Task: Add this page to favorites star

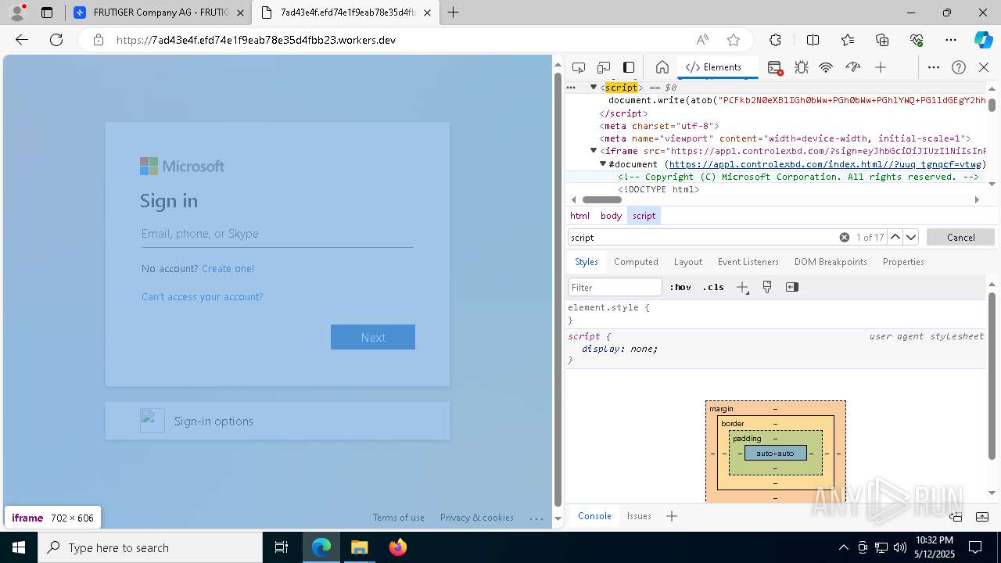Action: [x=733, y=40]
